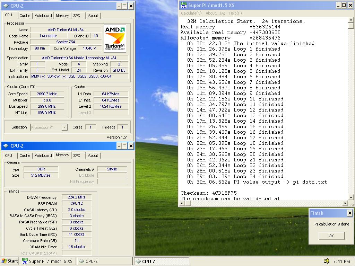This screenshot has width=355, height=266.
Task: Click the bottom CPU-Z window title icon
Action: (6, 146)
